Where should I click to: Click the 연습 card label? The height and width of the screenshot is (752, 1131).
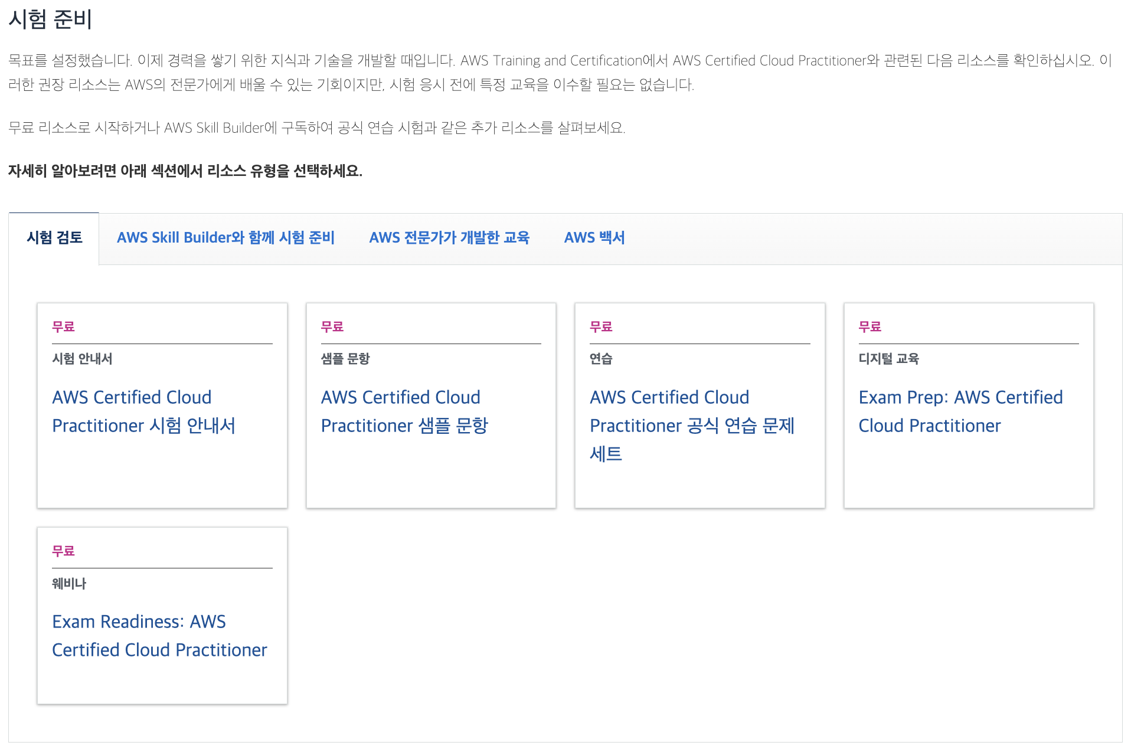pyautogui.click(x=601, y=359)
